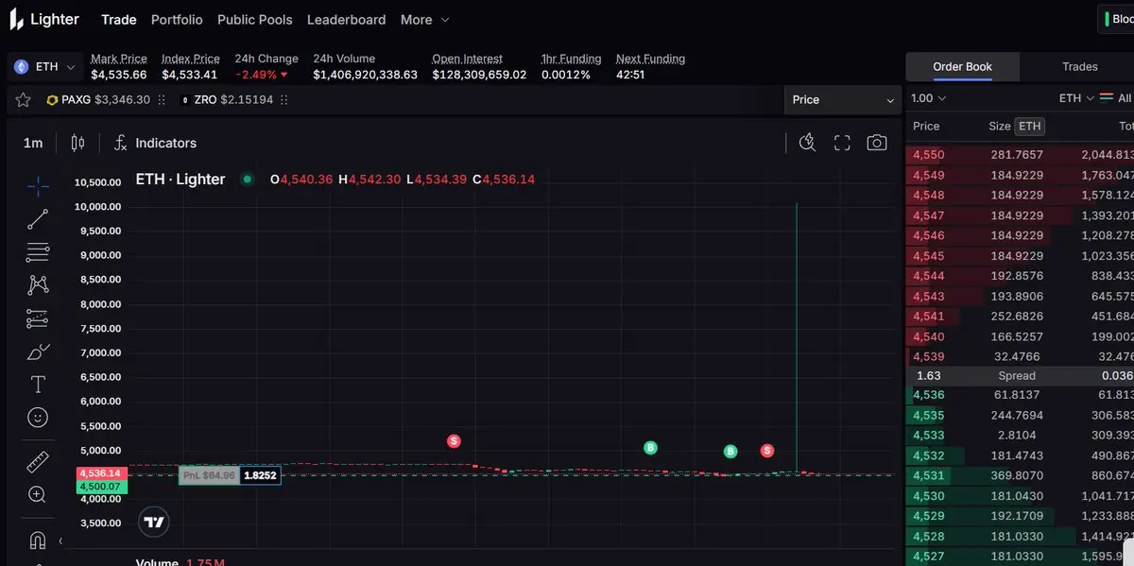This screenshot has width=1134, height=566.
Task: Click the Next Funding label
Action: (650, 59)
